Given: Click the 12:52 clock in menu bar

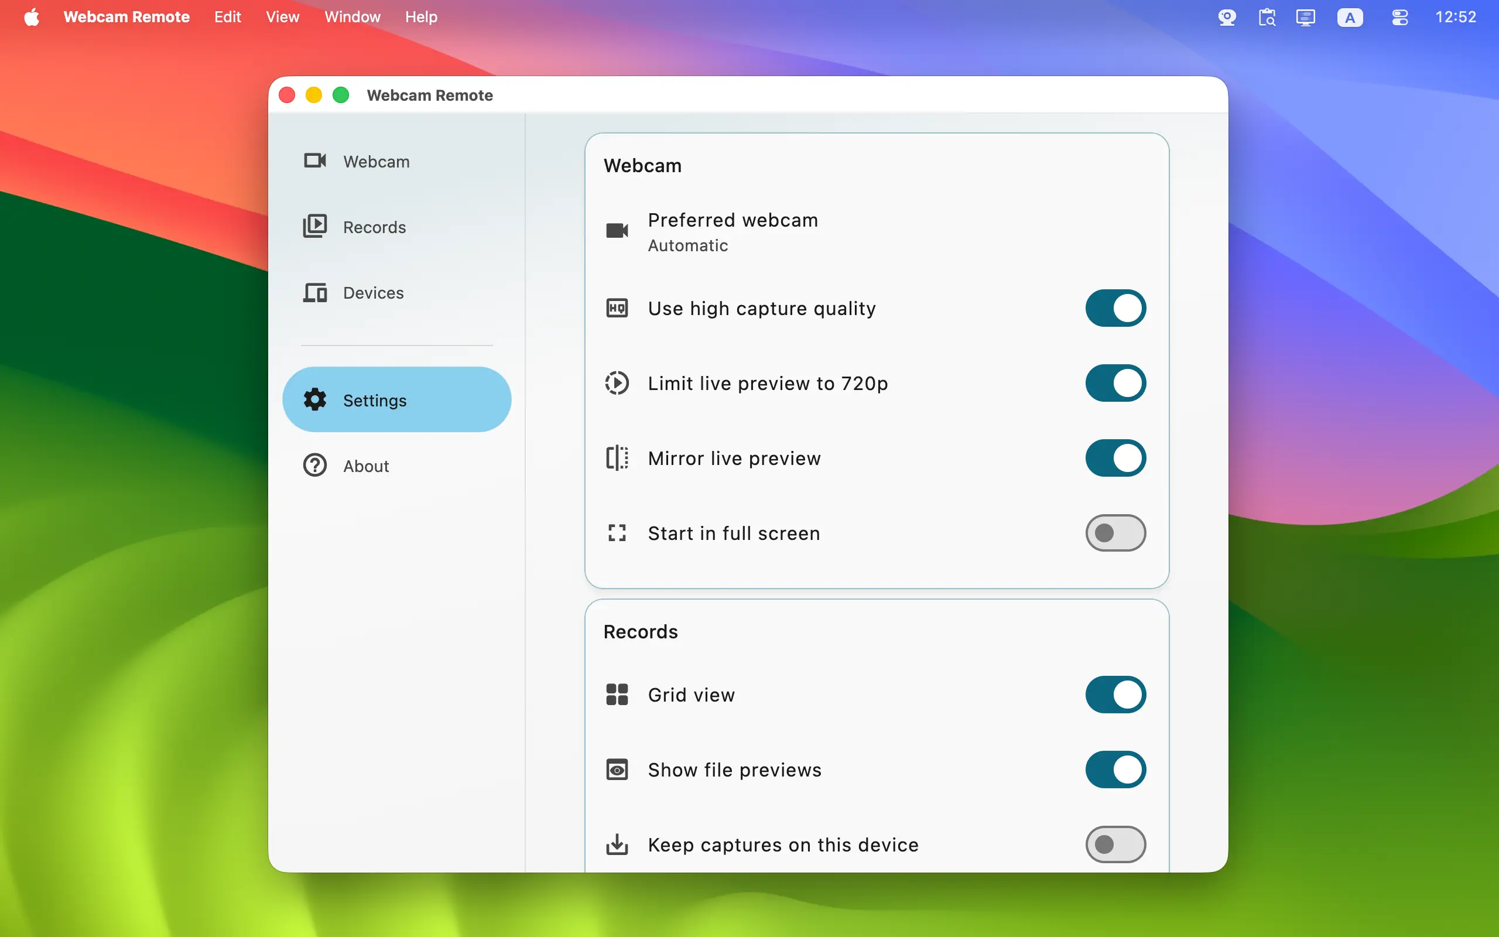Looking at the screenshot, I should [1456, 17].
